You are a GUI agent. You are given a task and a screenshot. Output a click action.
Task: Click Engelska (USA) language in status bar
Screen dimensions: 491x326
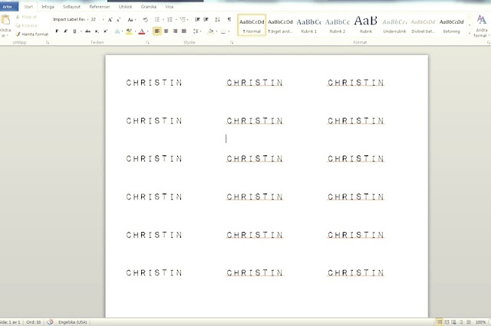tap(72, 322)
